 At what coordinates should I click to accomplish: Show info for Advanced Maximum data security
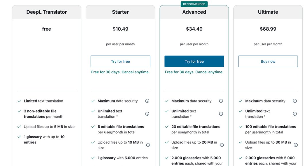click(x=221, y=101)
